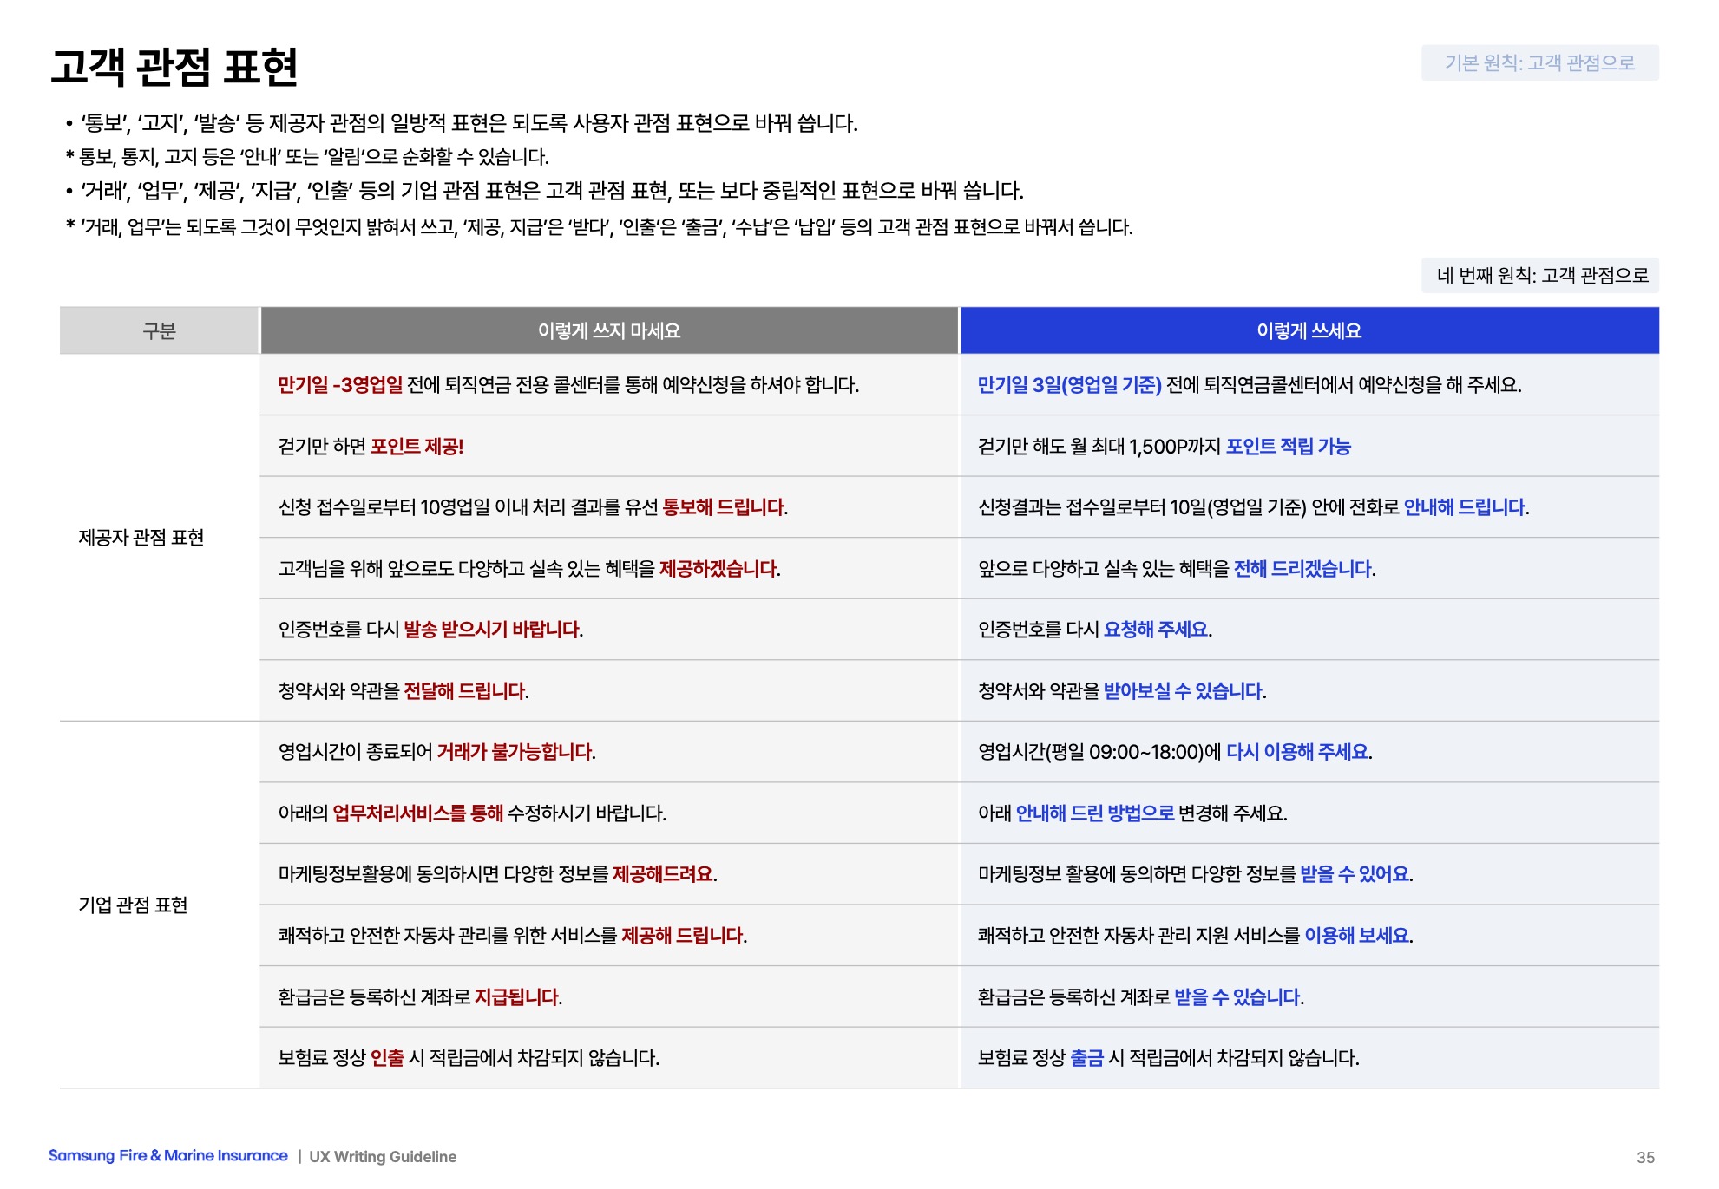
Task: Select the blue '이렇게 쓰세요' column header
Action: pyautogui.click(x=1309, y=330)
